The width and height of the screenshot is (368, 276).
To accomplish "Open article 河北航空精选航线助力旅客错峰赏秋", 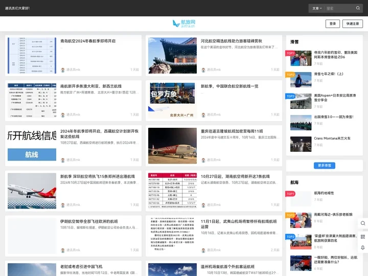I will (x=232, y=41).
